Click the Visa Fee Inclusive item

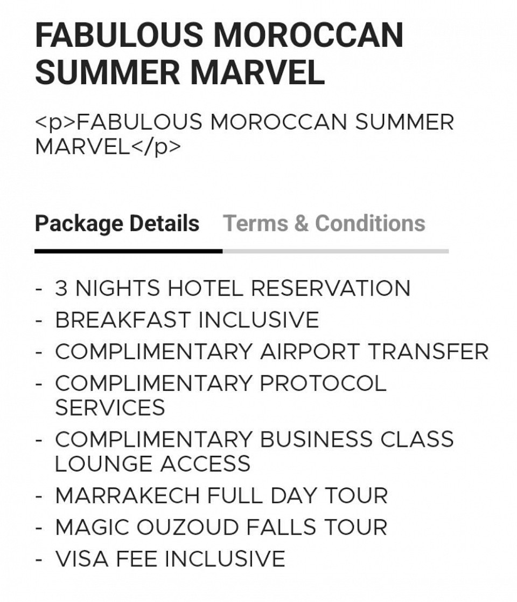170,558
